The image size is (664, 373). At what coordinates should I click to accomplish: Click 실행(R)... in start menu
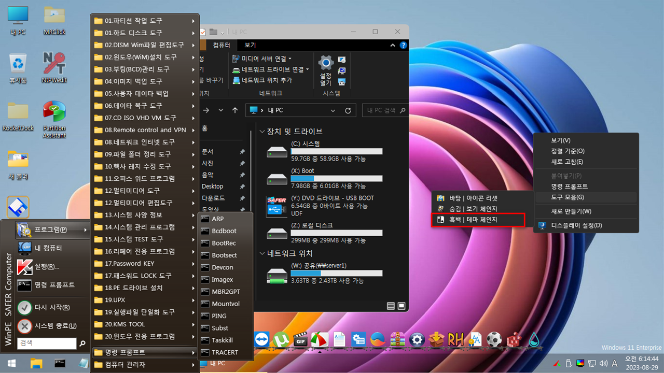pos(52,267)
